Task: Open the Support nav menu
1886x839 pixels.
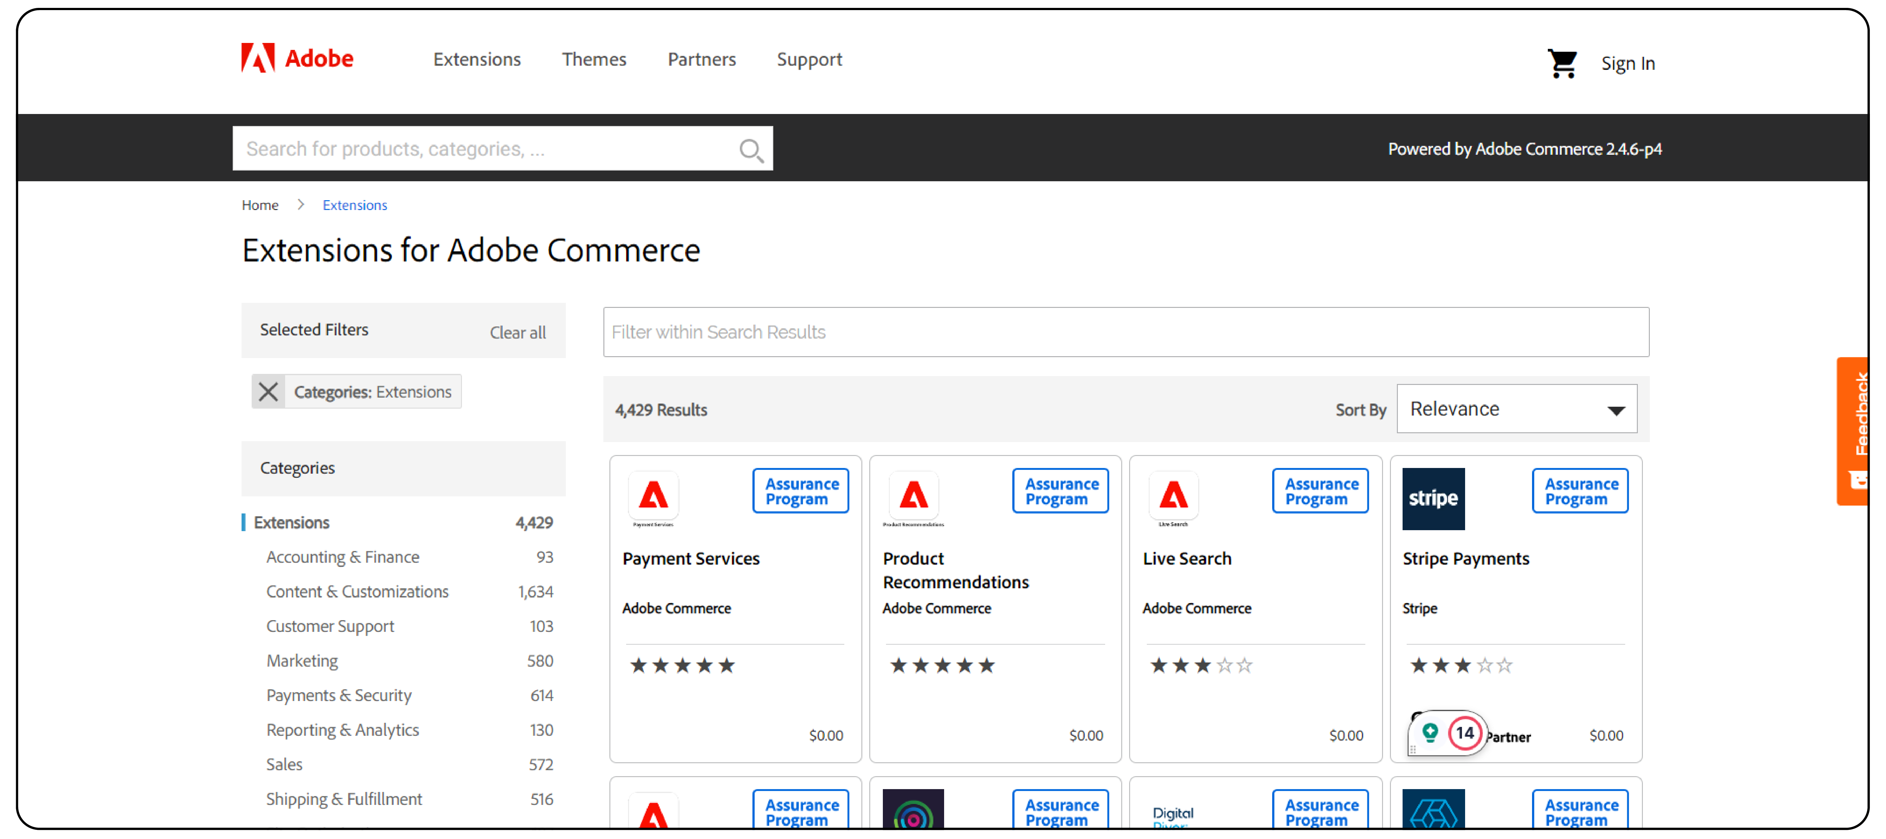Action: click(809, 60)
